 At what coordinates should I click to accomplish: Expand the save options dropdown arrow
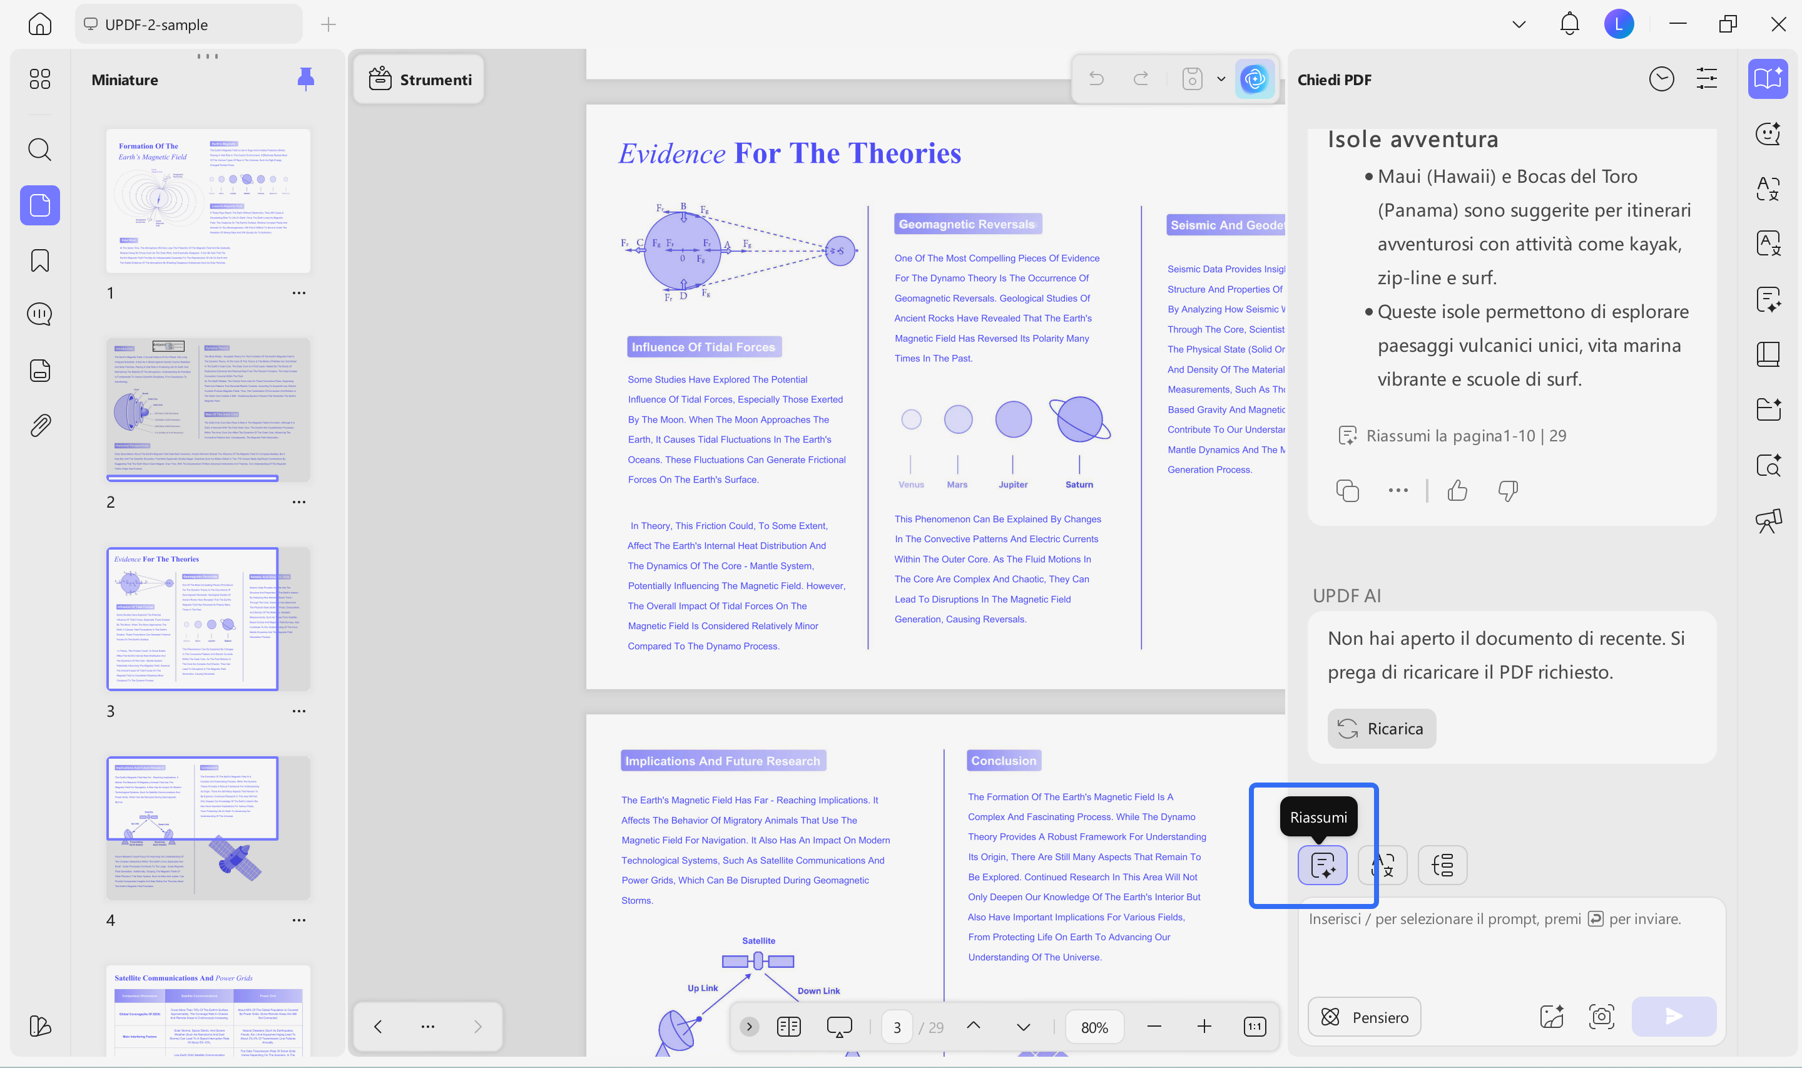pyautogui.click(x=1220, y=79)
